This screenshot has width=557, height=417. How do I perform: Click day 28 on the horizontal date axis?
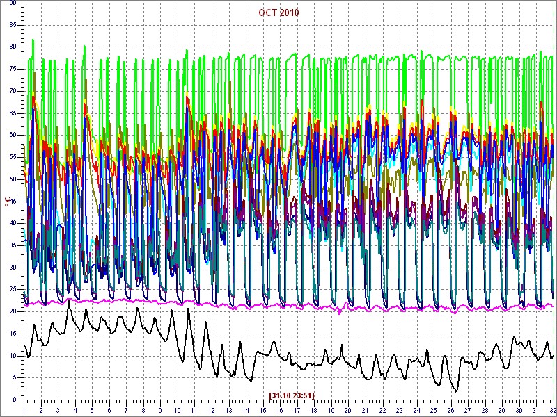click(484, 410)
